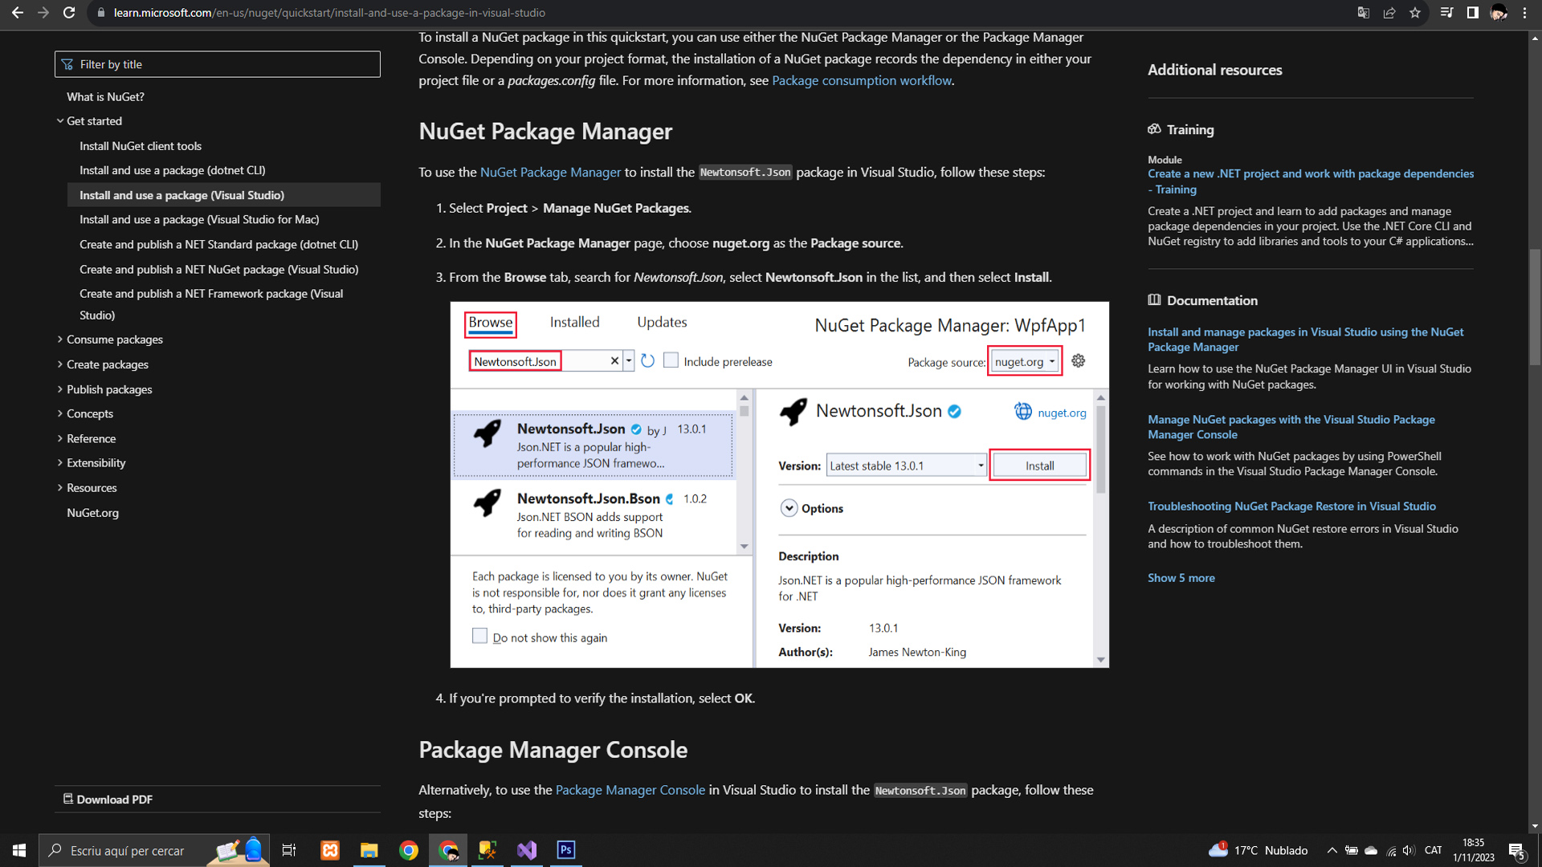Click the Filter by title field
This screenshot has height=867, width=1542.
coord(218,64)
